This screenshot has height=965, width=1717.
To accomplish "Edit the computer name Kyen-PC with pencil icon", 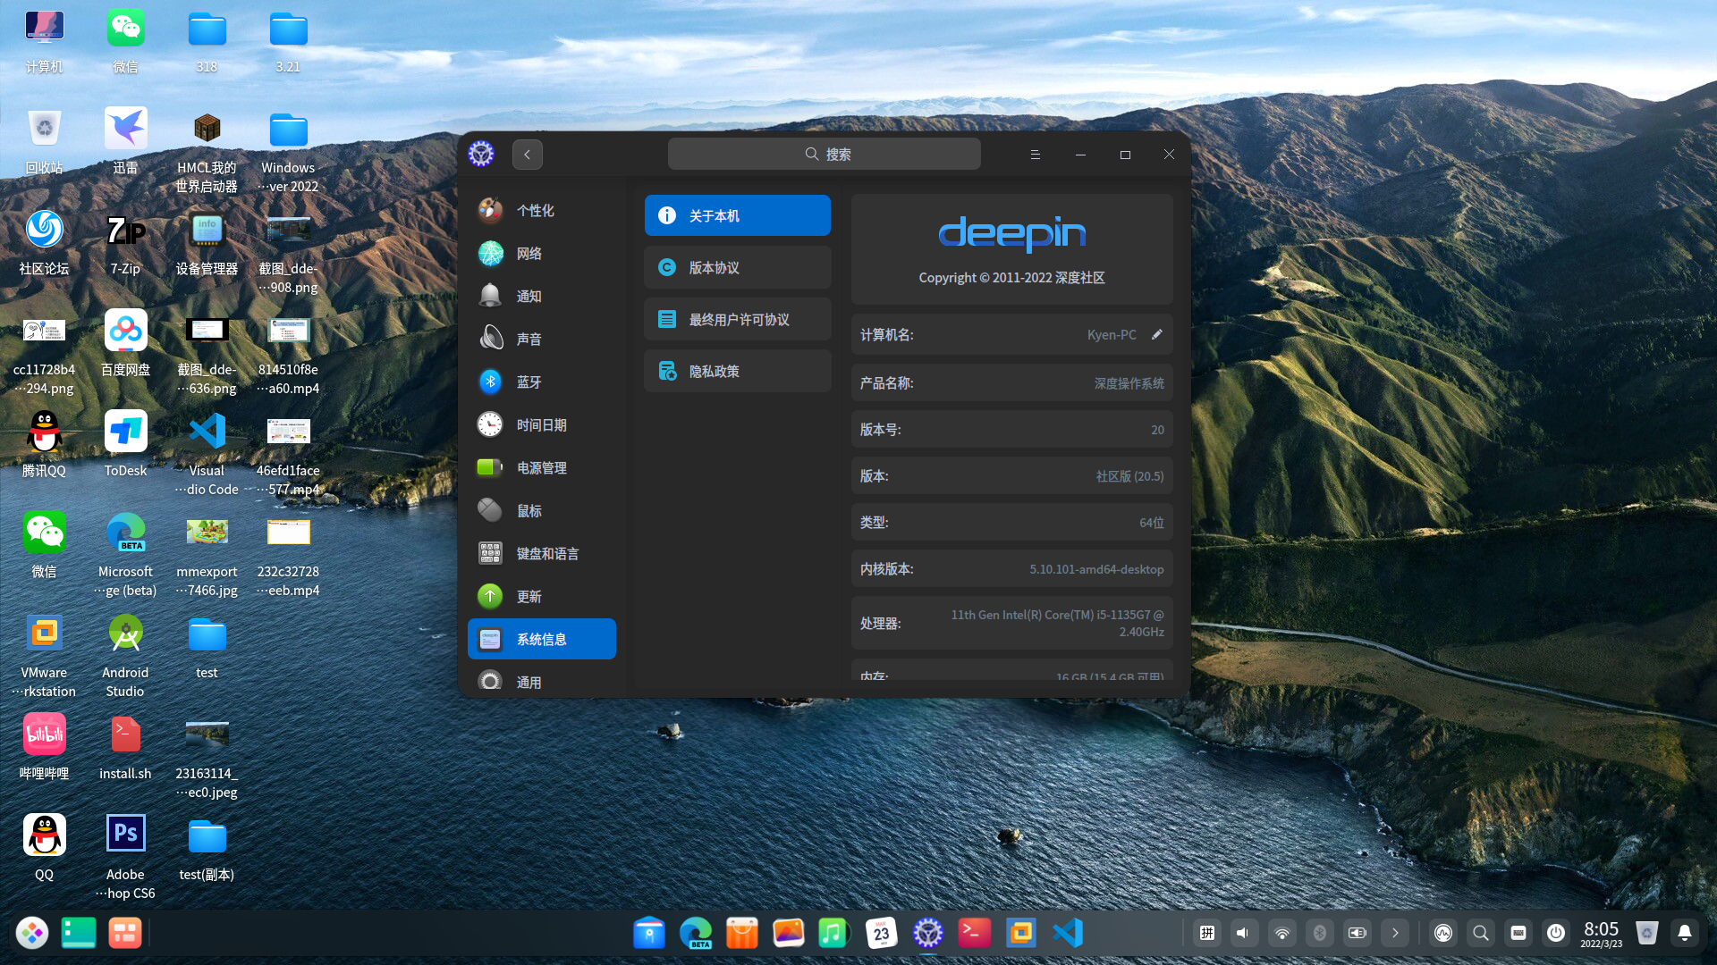I will coord(1156,334).
